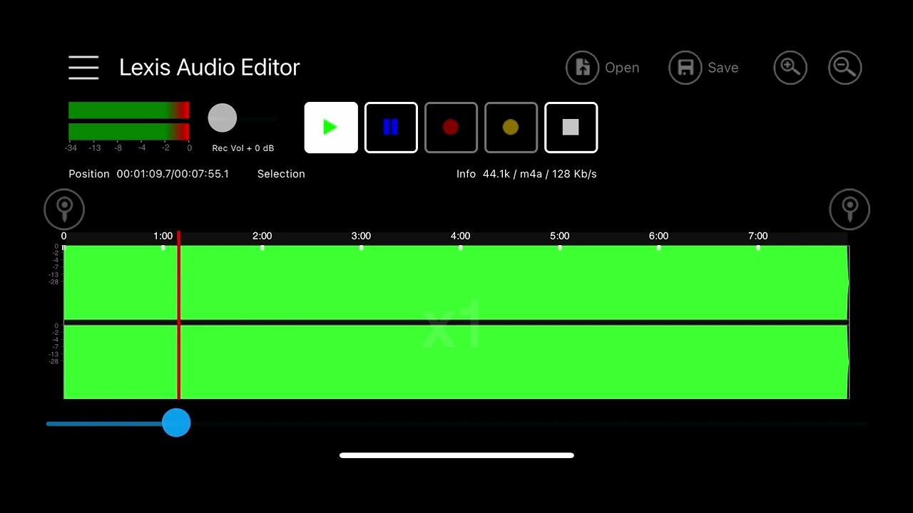This screenshot has width=913, height=513.
Task: Start recording with the red record button
Action: pyautogui.click(x=451, y=128)
